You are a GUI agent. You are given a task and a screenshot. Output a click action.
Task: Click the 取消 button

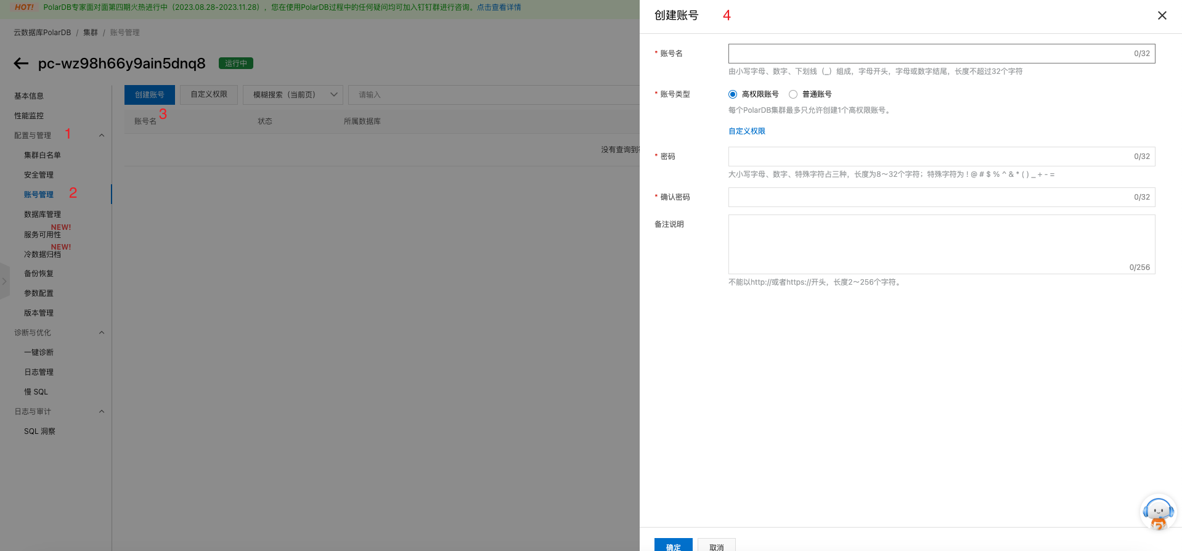pos(717,545)
